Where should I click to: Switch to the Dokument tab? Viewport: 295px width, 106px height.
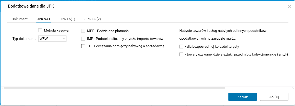coord(19,19)
